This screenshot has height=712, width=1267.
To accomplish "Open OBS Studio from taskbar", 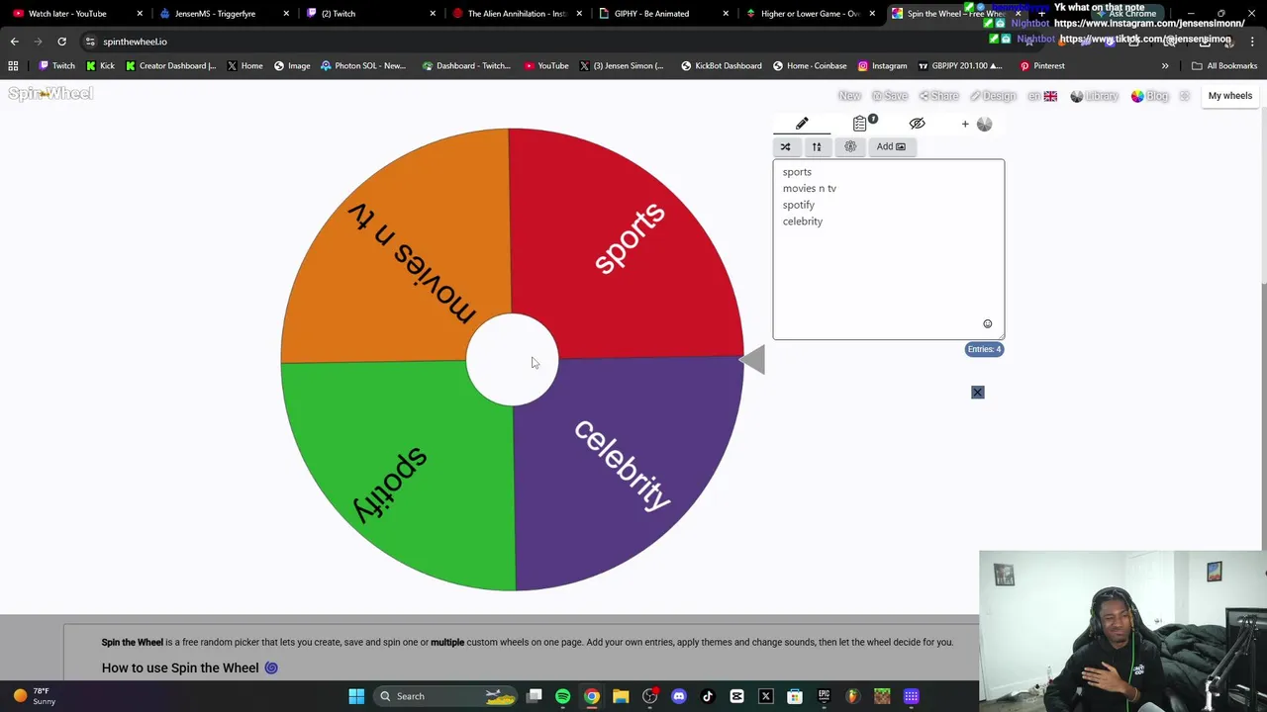I will tap(650, 696).
